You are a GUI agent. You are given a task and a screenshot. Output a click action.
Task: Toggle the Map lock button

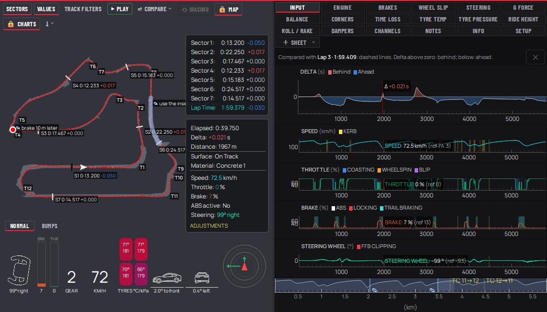[228, 9]
